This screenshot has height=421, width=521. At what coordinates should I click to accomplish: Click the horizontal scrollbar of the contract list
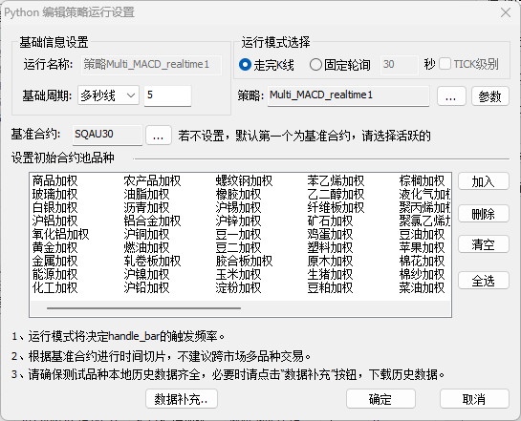(x=143, y=308)
